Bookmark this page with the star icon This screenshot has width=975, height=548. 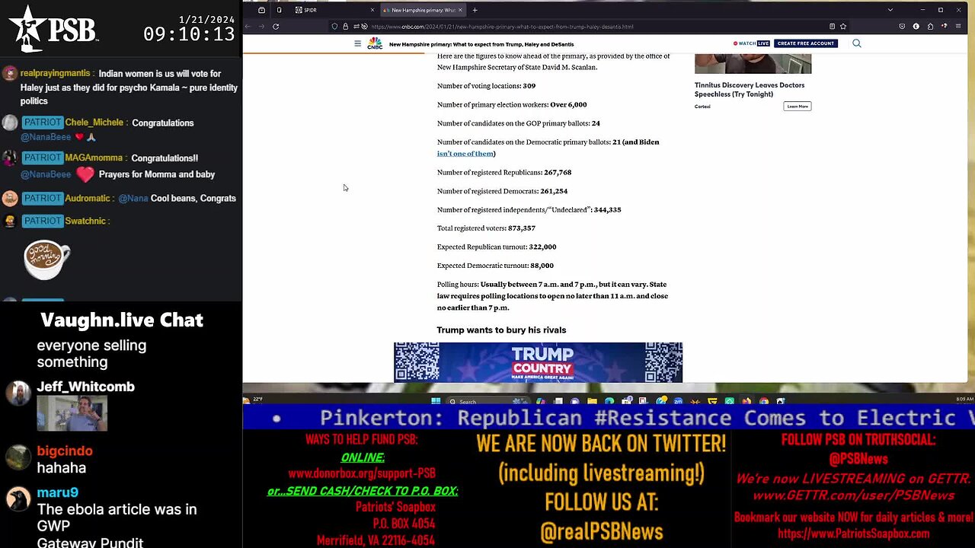tap(843, 27)
